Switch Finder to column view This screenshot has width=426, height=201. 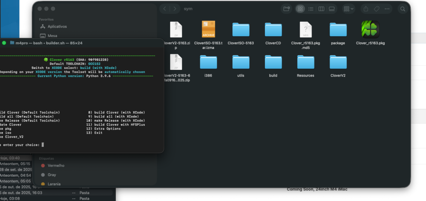[321, 9]
